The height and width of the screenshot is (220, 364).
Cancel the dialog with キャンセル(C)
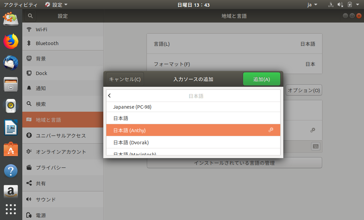(125, 79)
